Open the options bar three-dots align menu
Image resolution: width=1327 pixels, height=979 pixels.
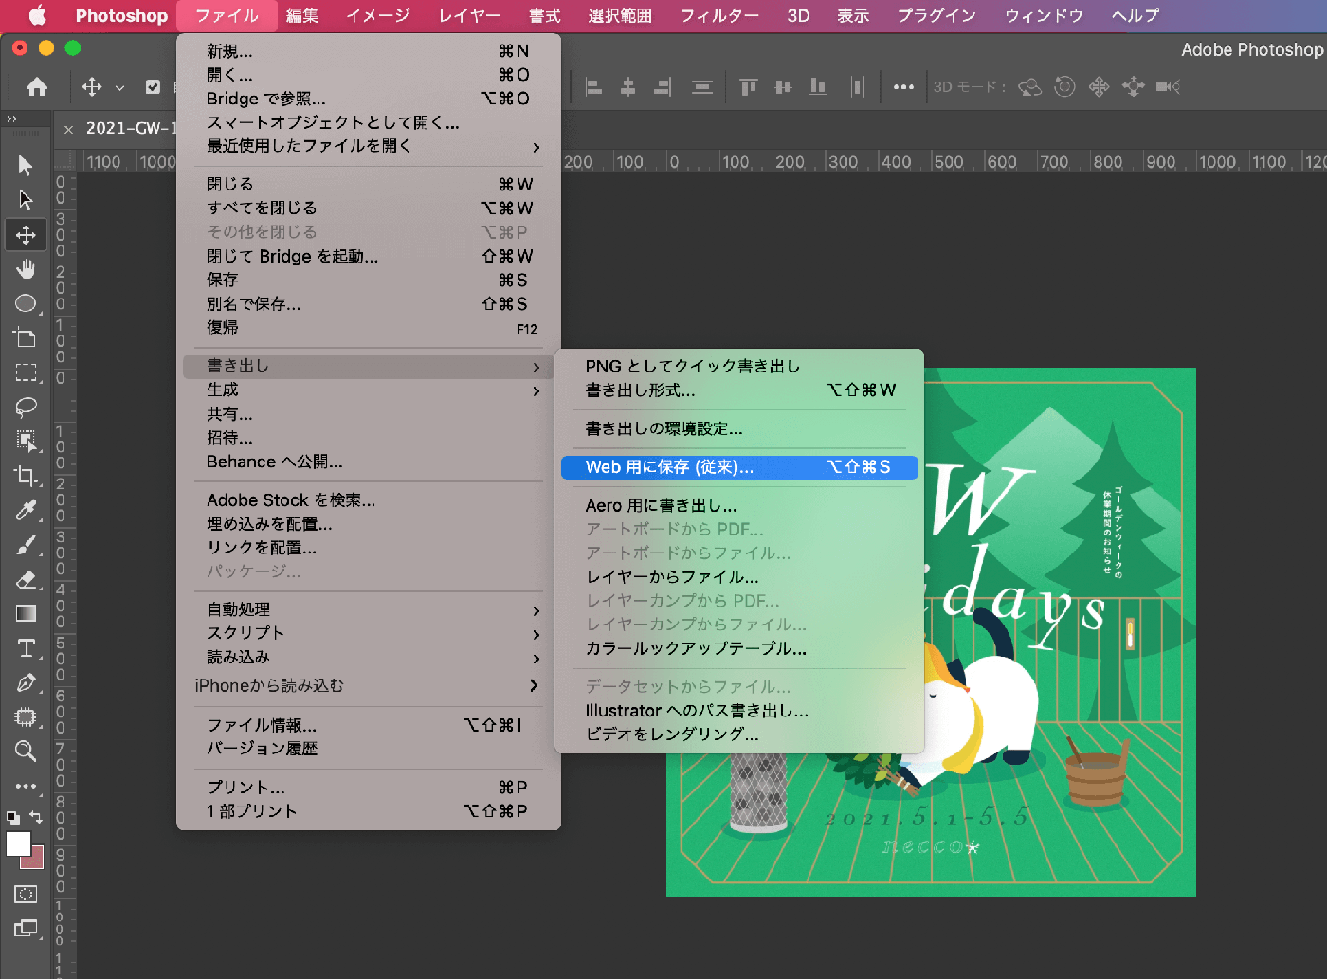click(x=903, y=87)
